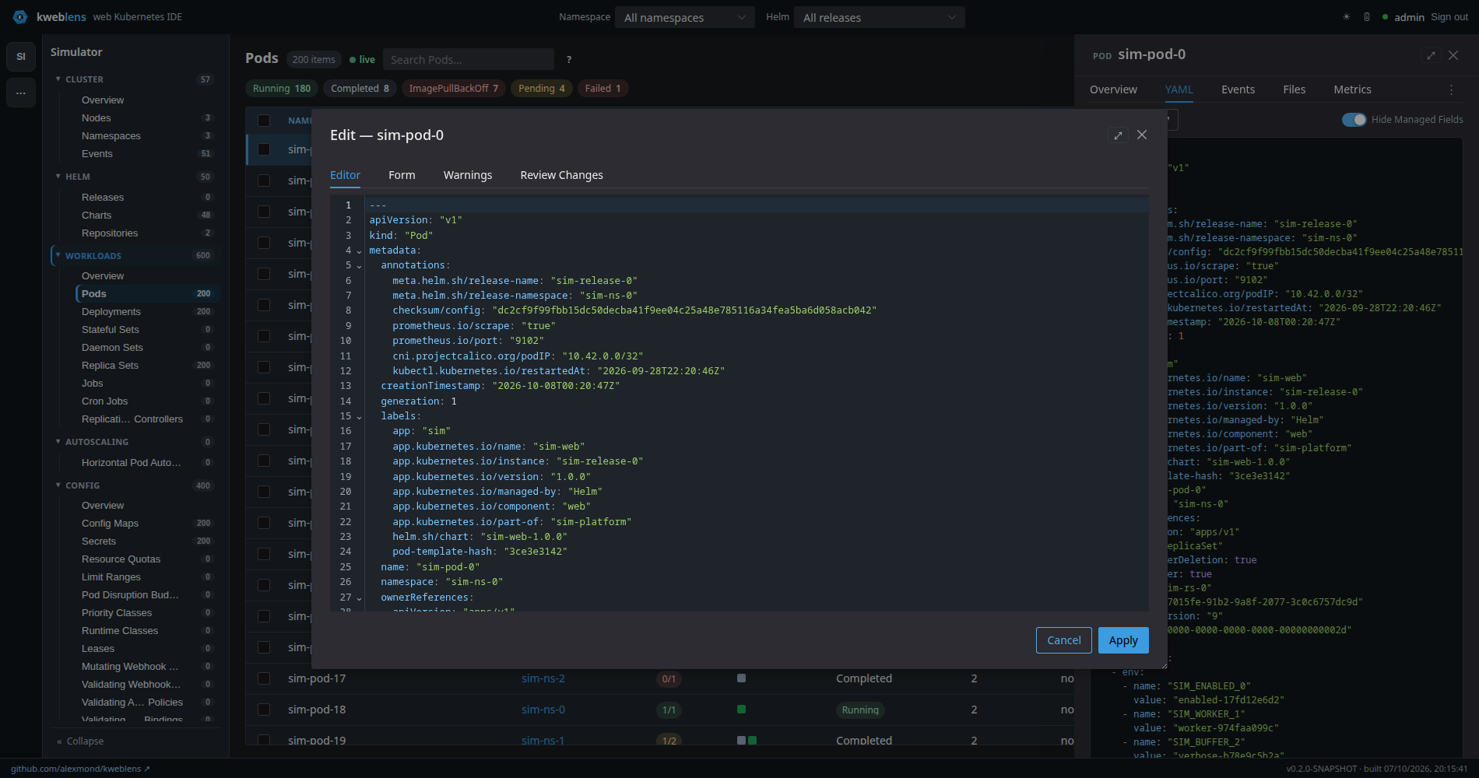Switch to the Warnings tab in the edit dialog

pos(468,175)
